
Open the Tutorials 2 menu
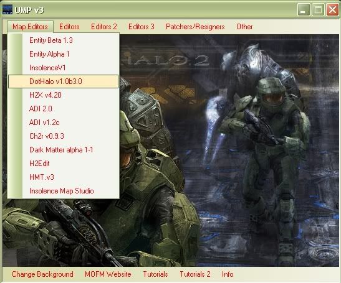click(x=195, y=274)
